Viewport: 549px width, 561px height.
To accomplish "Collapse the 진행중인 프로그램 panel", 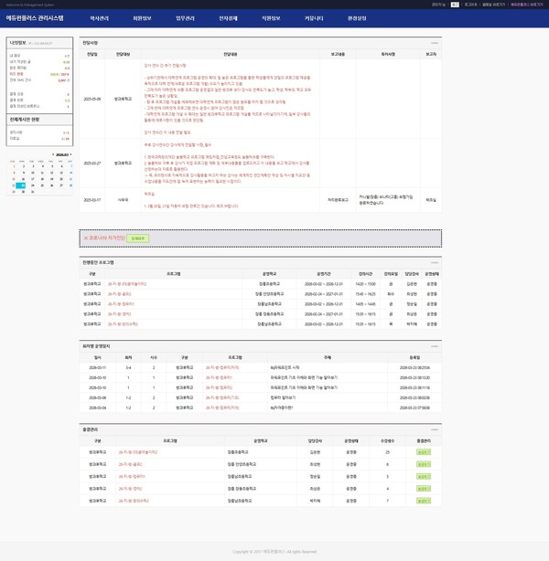I will pos(435,262).
